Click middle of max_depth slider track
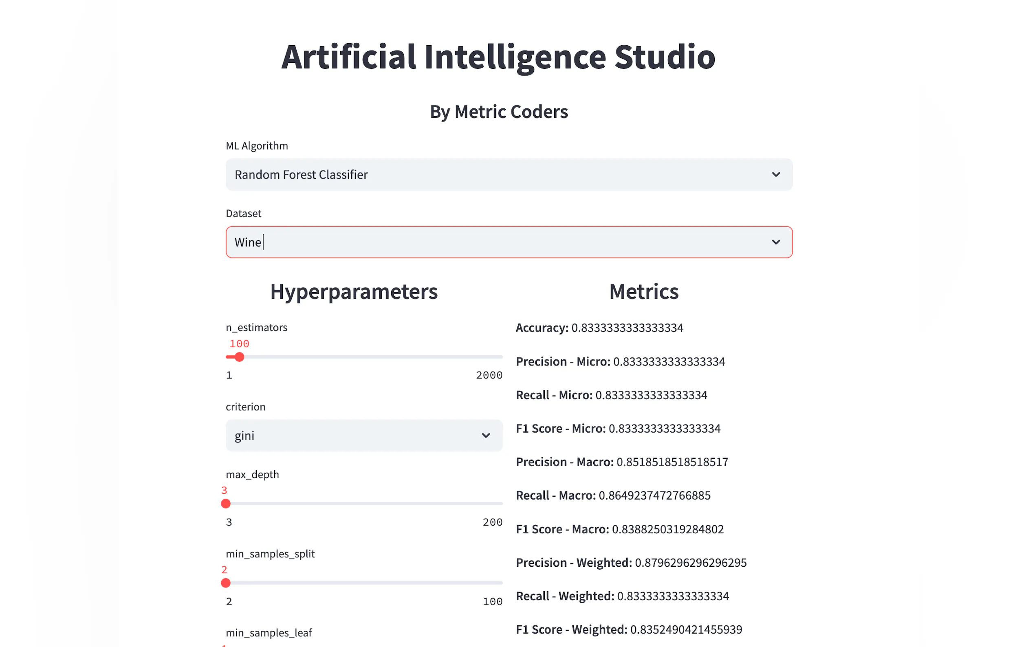Screen dimensions: 1035x647 pos(364,504)
